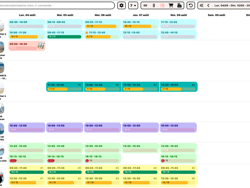Click the warning triangle on Wednesday's 11:15-12:45 slot
The width and height of the screenshot is (250, 188).
coord(87,32)
